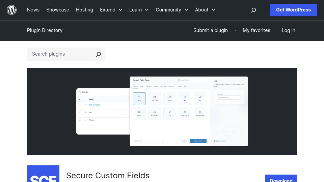Screen dimensions: 324x182
Task: Click the Log in link
Action: [289, 30]
